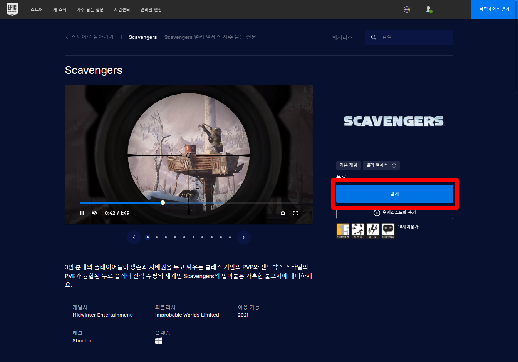Pause the Scavengers trailer video
Screen dimensions: 518x362
click(x=82, y=213)
